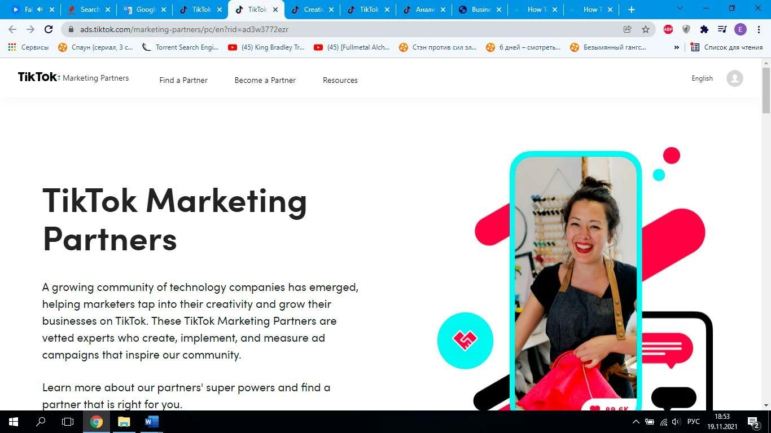Open the English language selector
The image size is (771, 433).
702,78
